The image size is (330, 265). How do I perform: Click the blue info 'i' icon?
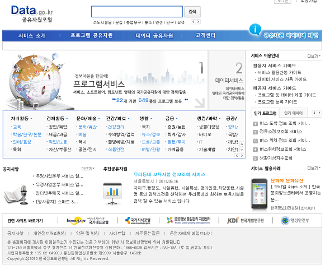tap(255, 29)
